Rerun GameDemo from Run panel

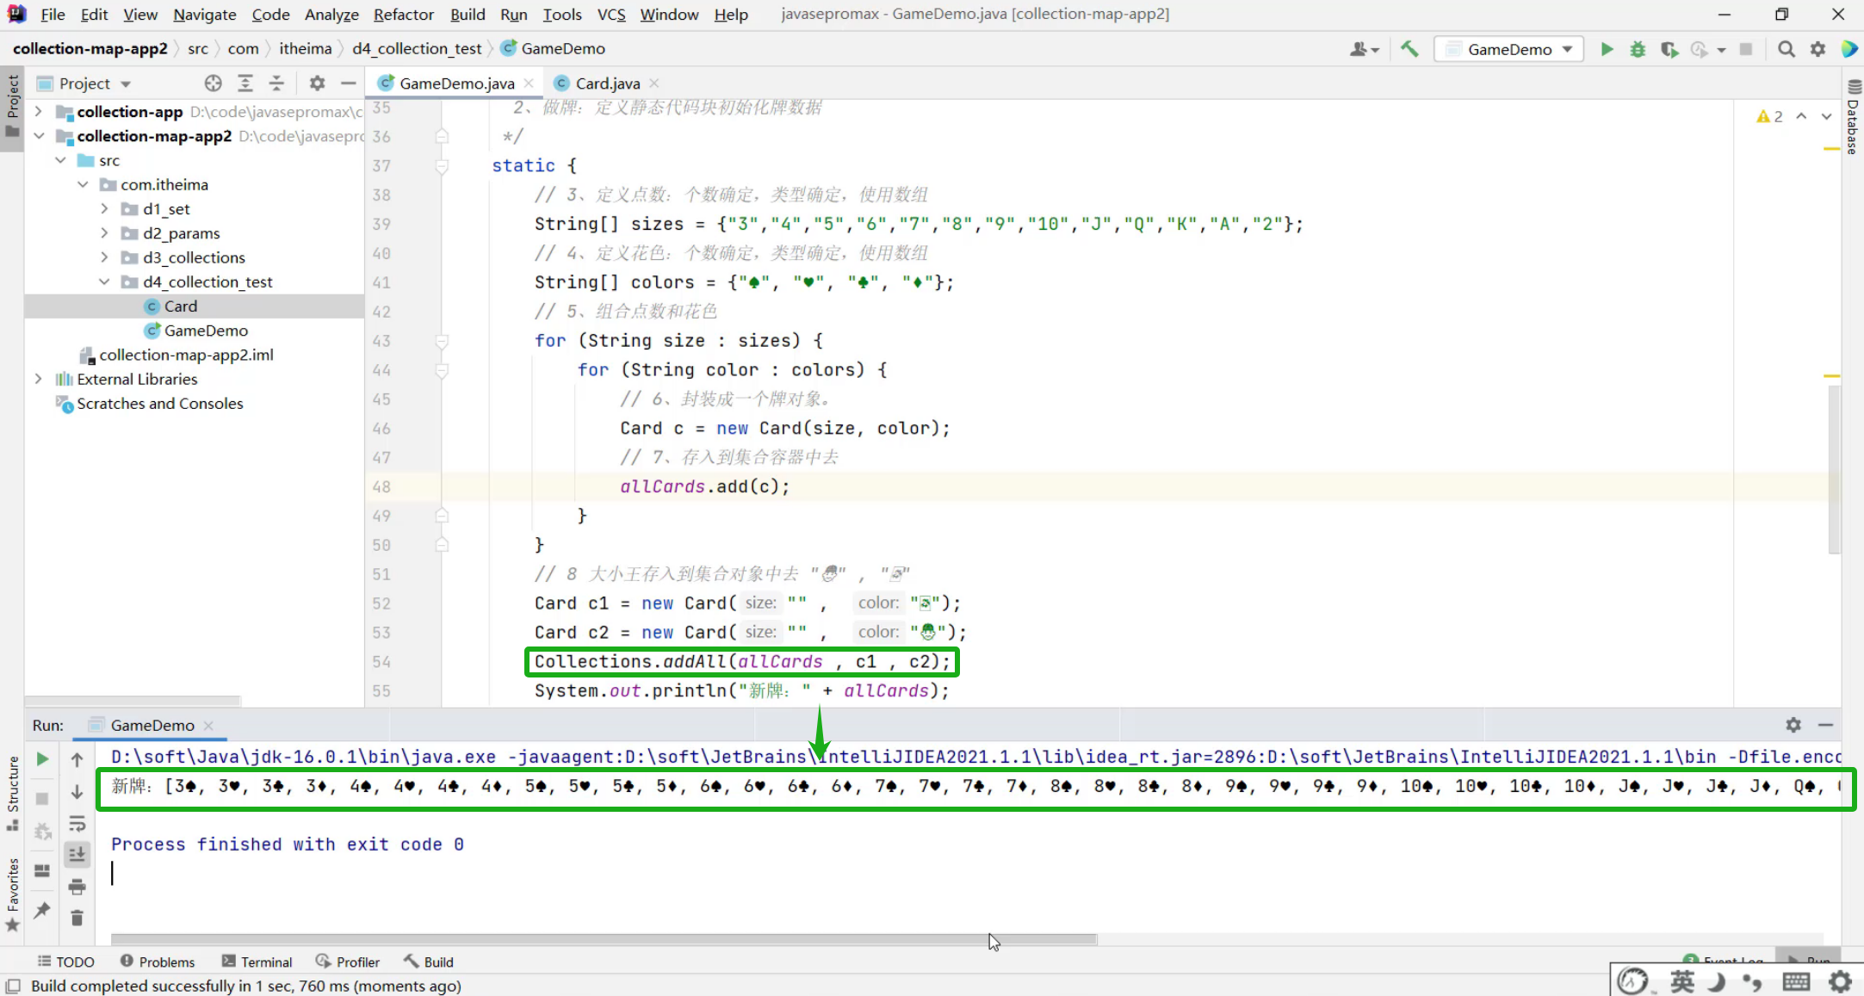pyautogui.click(x=42, y=759)
